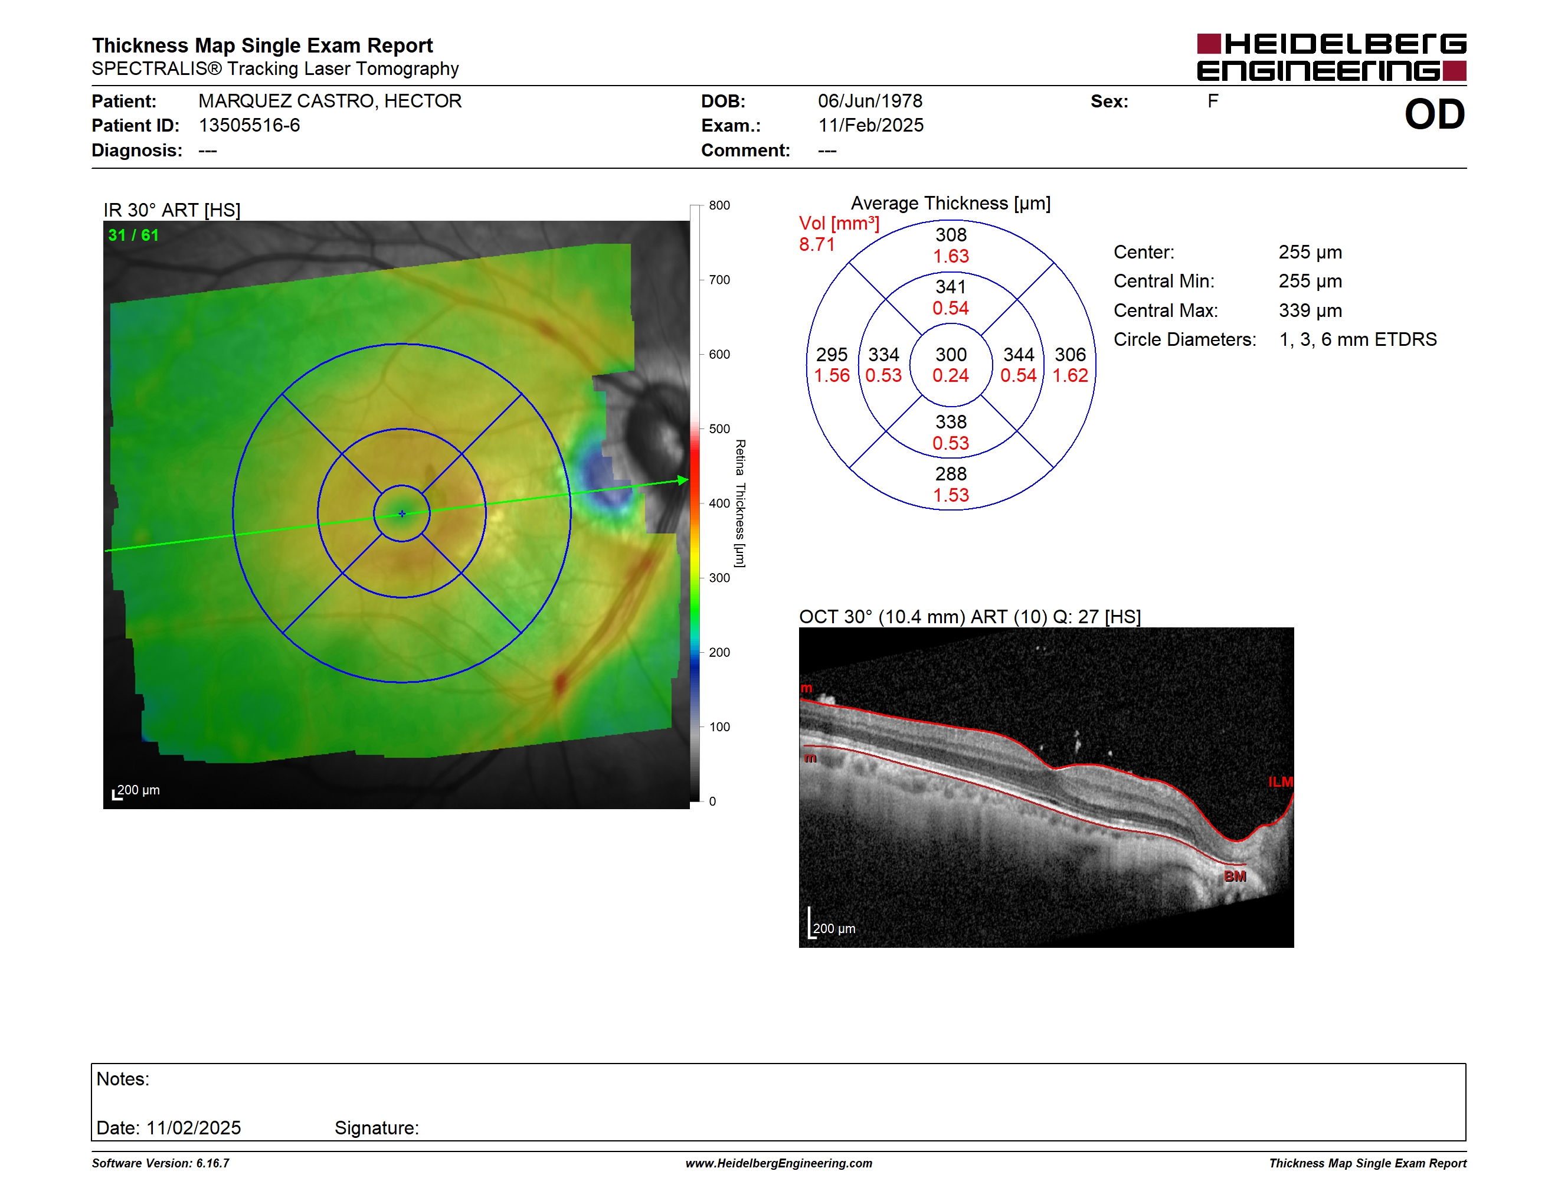Click the DOB value 06/Jun/1978

click(x=870, y=102)
